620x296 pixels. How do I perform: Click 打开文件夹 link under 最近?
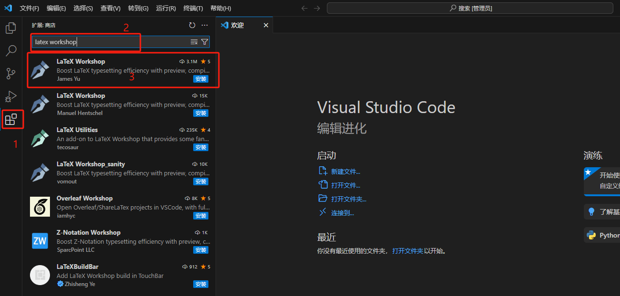pyautogui.click(x=408, y=251)
